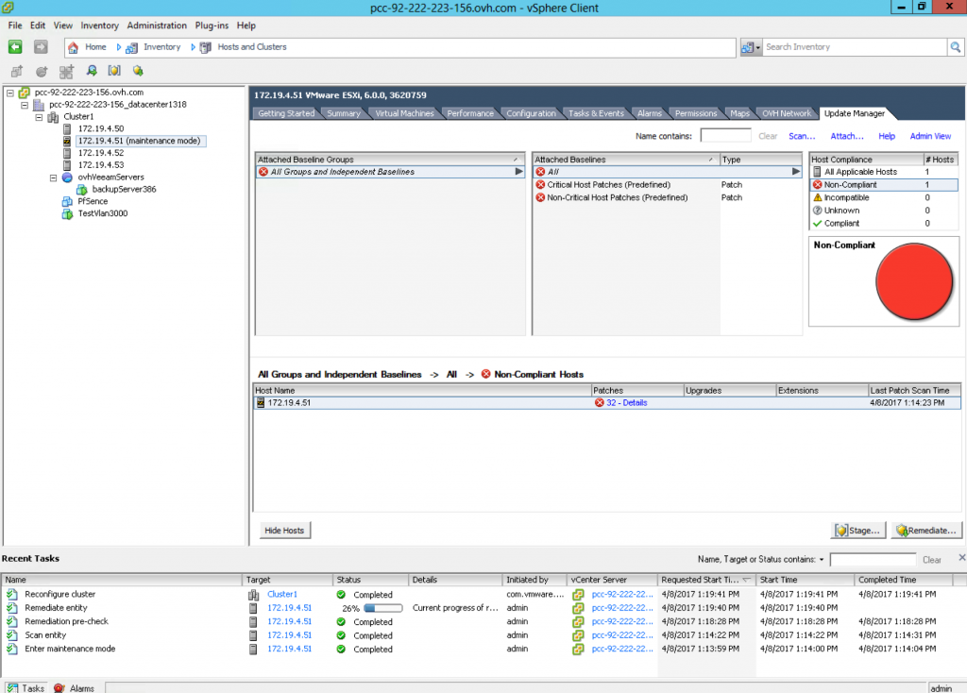Click the Alarms icon in status bar

pyautogui.click(x=59, y=688)
